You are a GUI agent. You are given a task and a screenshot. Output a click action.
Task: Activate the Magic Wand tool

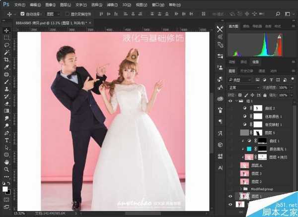(6, 53)
